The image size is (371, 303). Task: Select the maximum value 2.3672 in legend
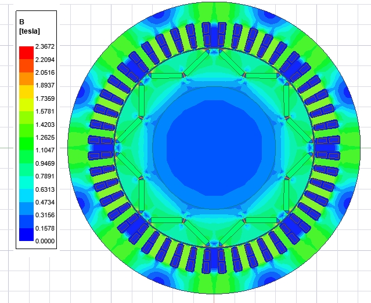pos(45,46)
